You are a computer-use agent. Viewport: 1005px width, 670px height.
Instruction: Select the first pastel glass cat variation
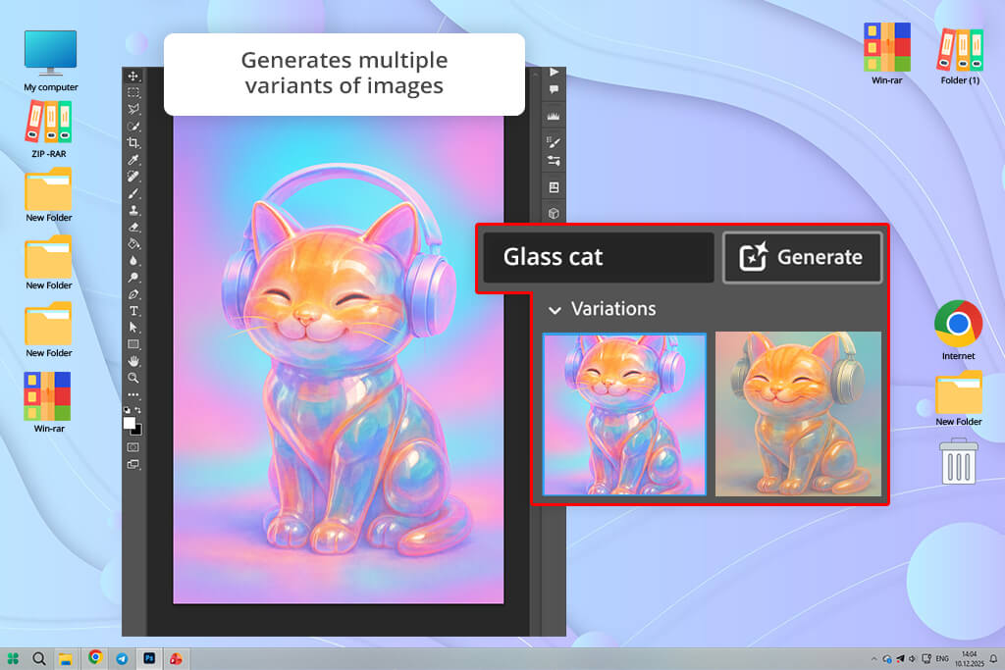[624, 414]
